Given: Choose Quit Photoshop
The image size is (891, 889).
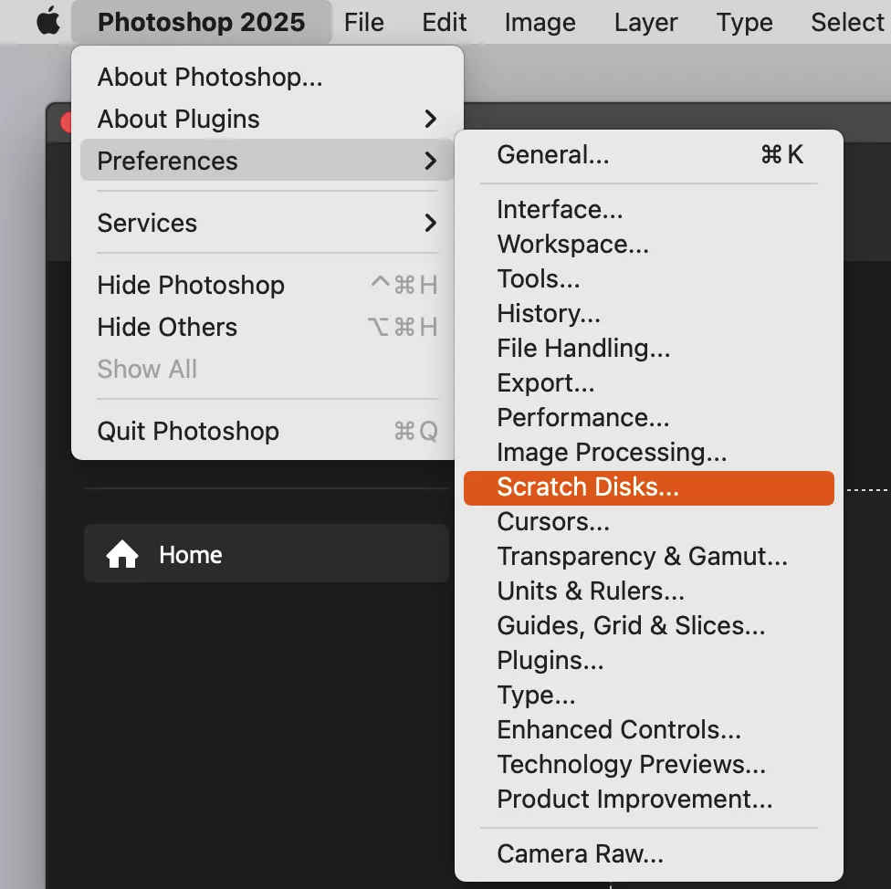Looking at the screenshot, I should [267, 431].
